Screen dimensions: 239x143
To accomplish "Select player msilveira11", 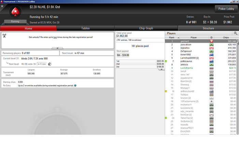I will click(x=186, y=105).
